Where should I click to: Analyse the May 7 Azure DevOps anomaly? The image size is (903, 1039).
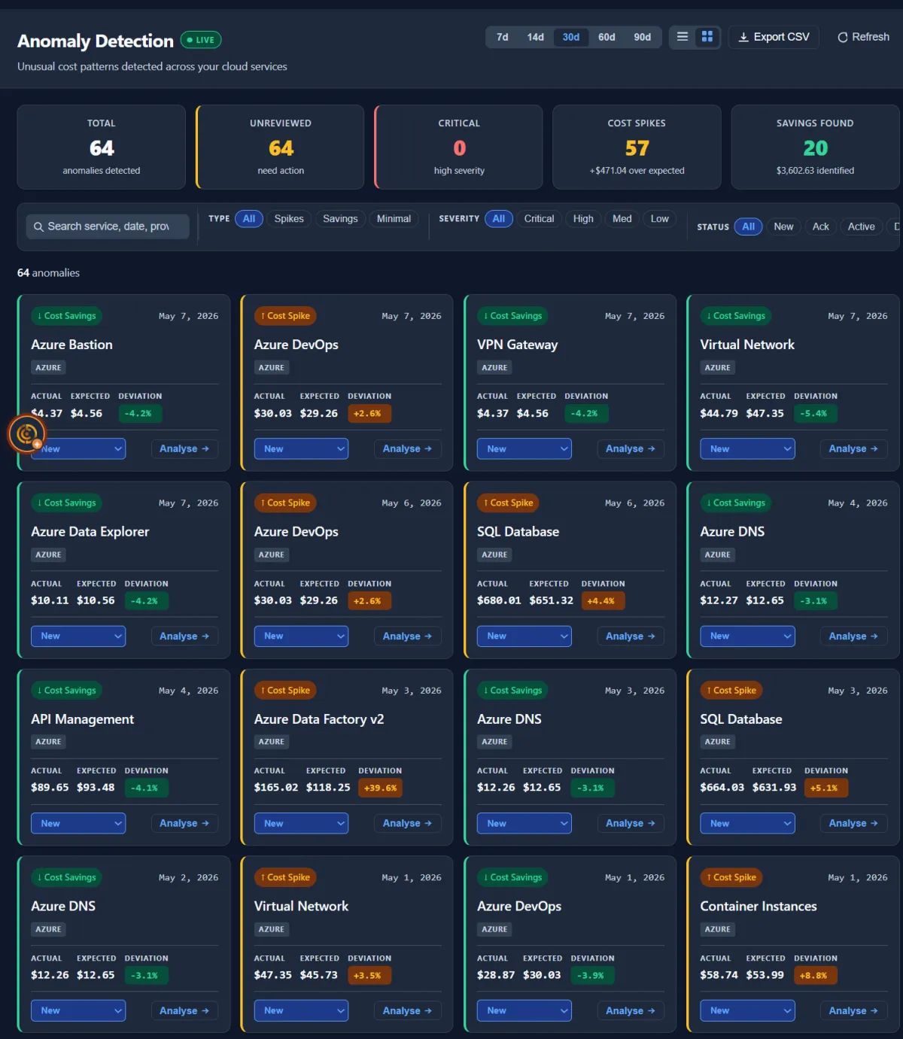click(x=407, y=448)
